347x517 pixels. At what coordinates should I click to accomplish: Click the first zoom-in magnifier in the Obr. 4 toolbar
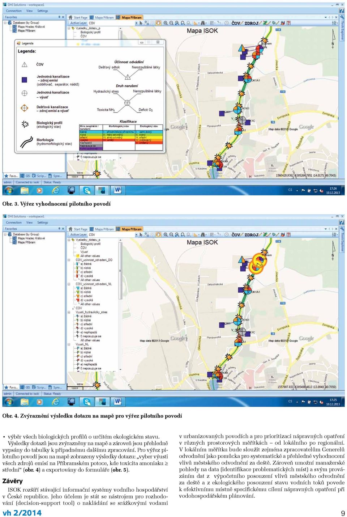(166, 234)
